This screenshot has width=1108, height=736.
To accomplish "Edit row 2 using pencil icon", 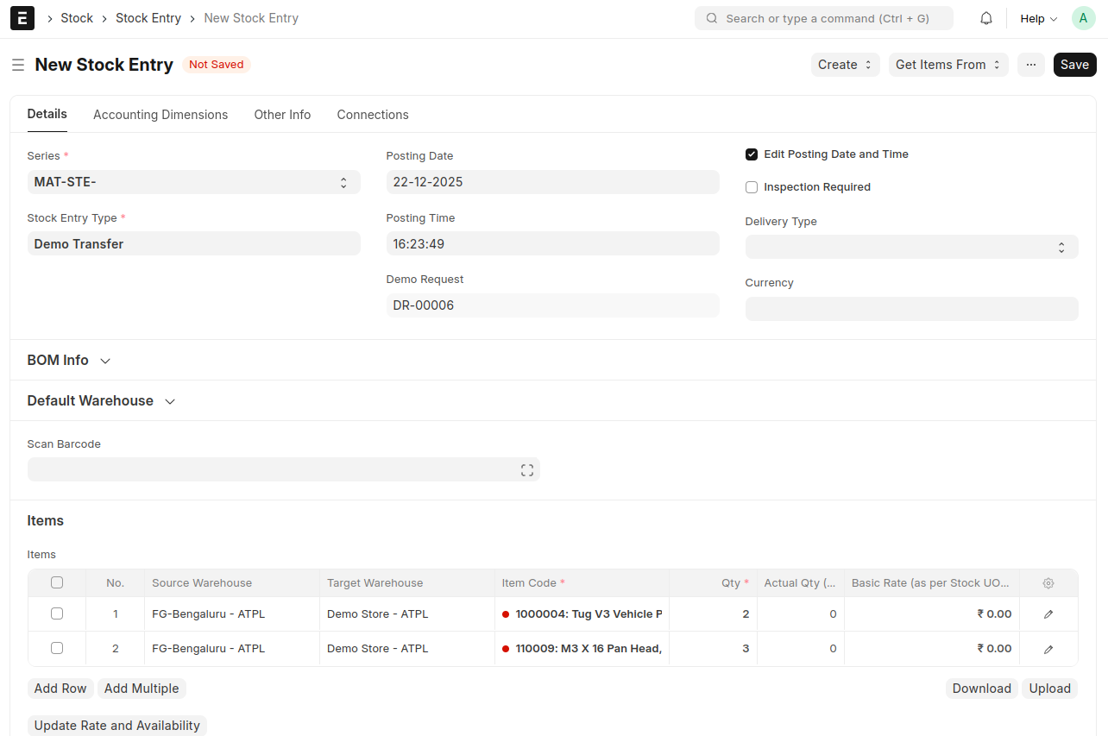I will click(x=1048, y=649).
